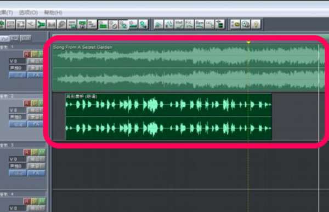Click the V 0 volume field on track 2
The width and height of the screenshot is (329, 212).
(x=17, y=110)
